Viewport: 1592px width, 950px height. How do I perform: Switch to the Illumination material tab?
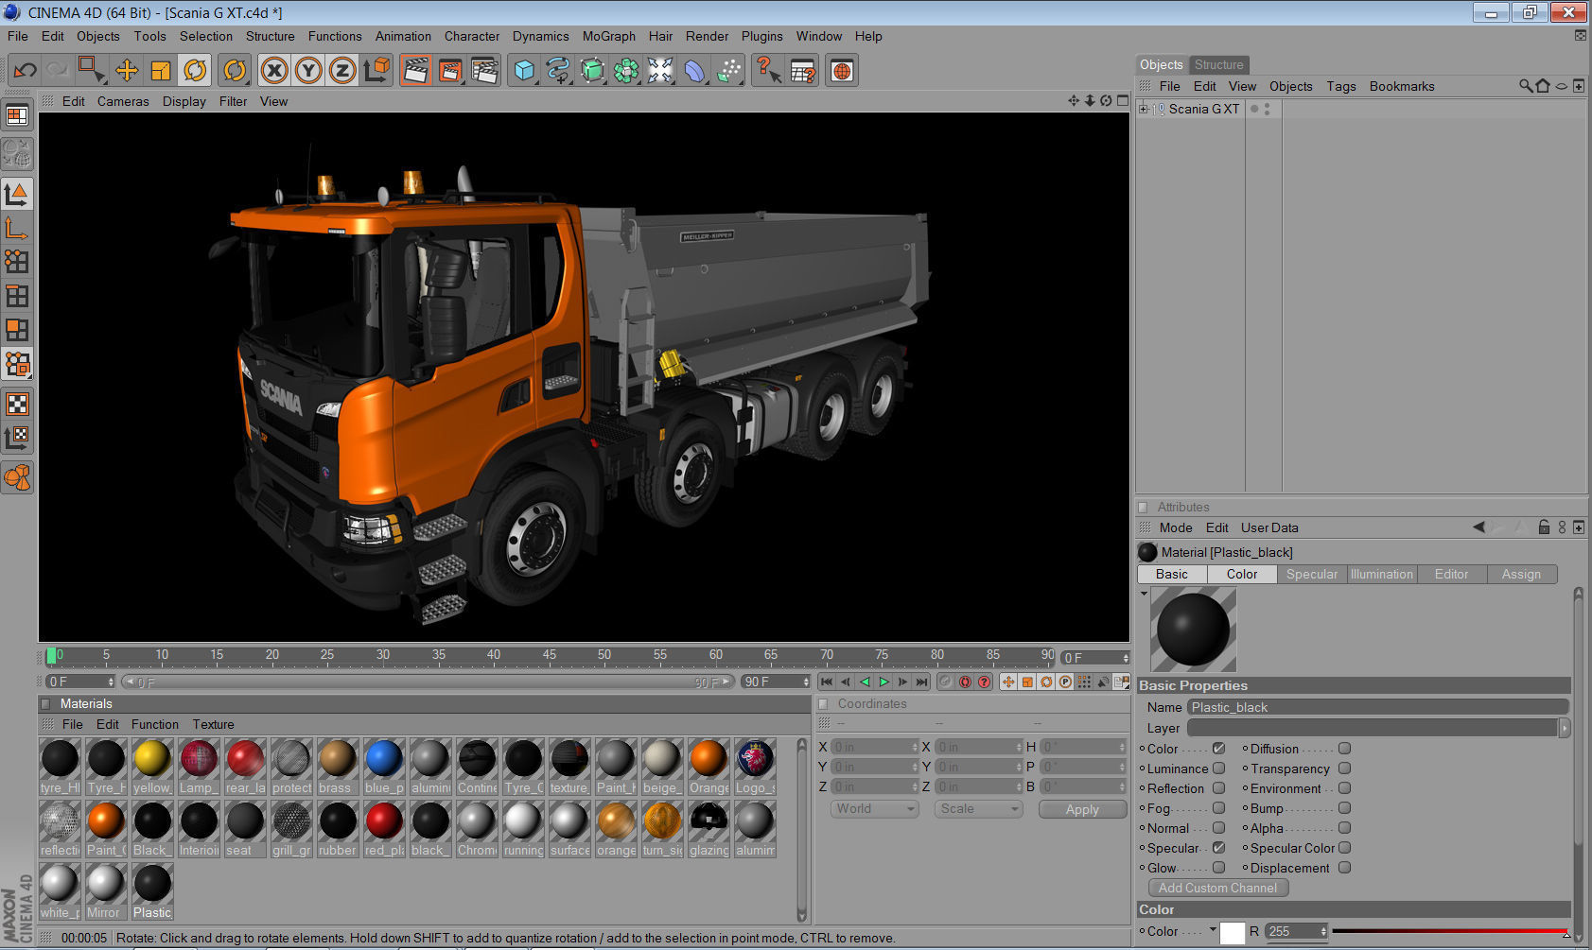coord(1381,574)
